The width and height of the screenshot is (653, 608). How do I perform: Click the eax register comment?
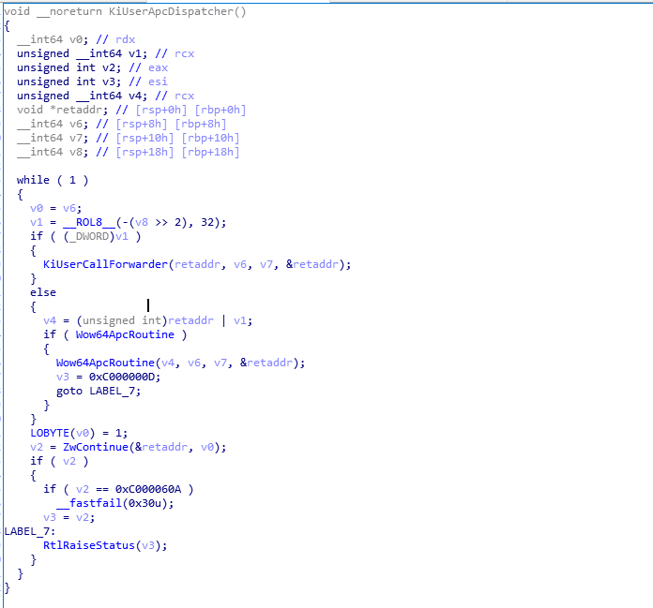click(158, 67)
